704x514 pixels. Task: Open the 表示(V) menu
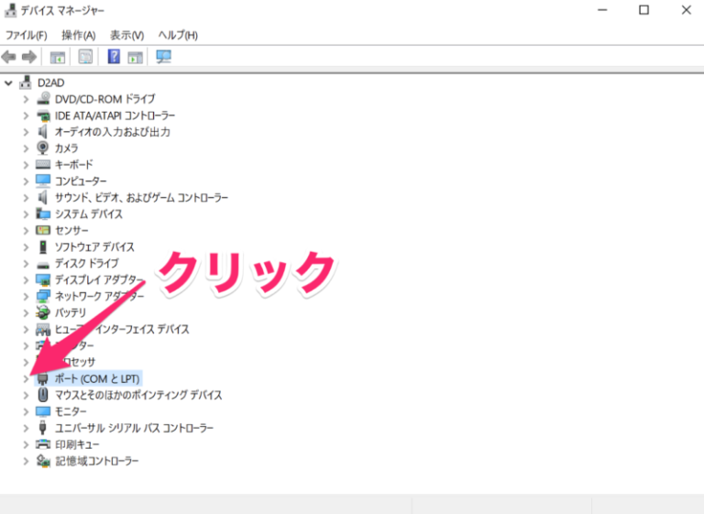click(x=126, y=35)
